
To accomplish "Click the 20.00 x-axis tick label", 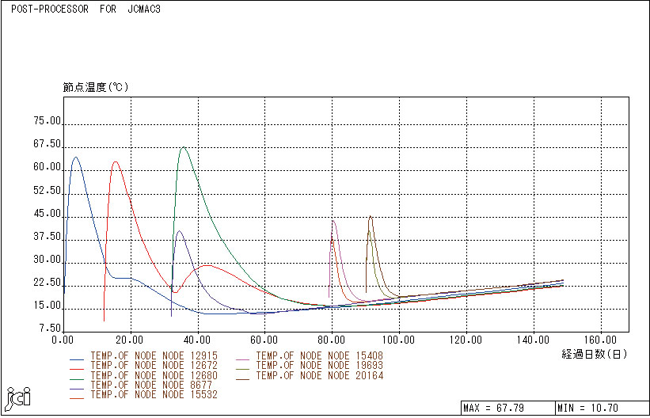I will (131, 340).
